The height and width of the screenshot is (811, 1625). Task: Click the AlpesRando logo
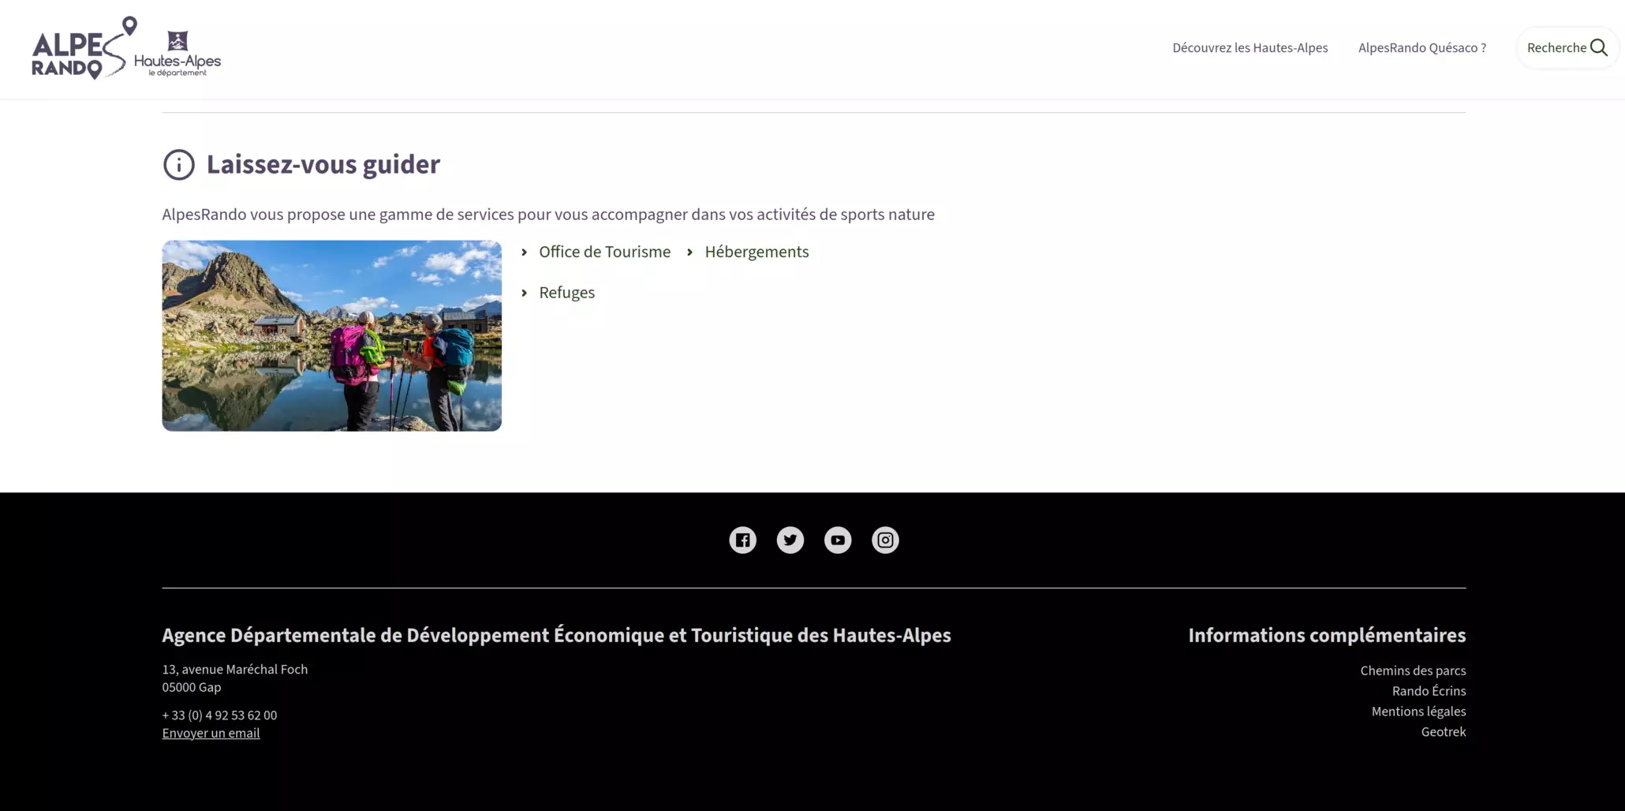(x=84, y=48)
